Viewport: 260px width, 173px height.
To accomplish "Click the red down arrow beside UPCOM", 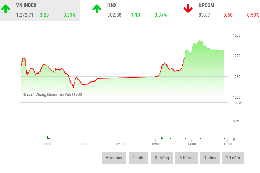I will click(188, 9).
